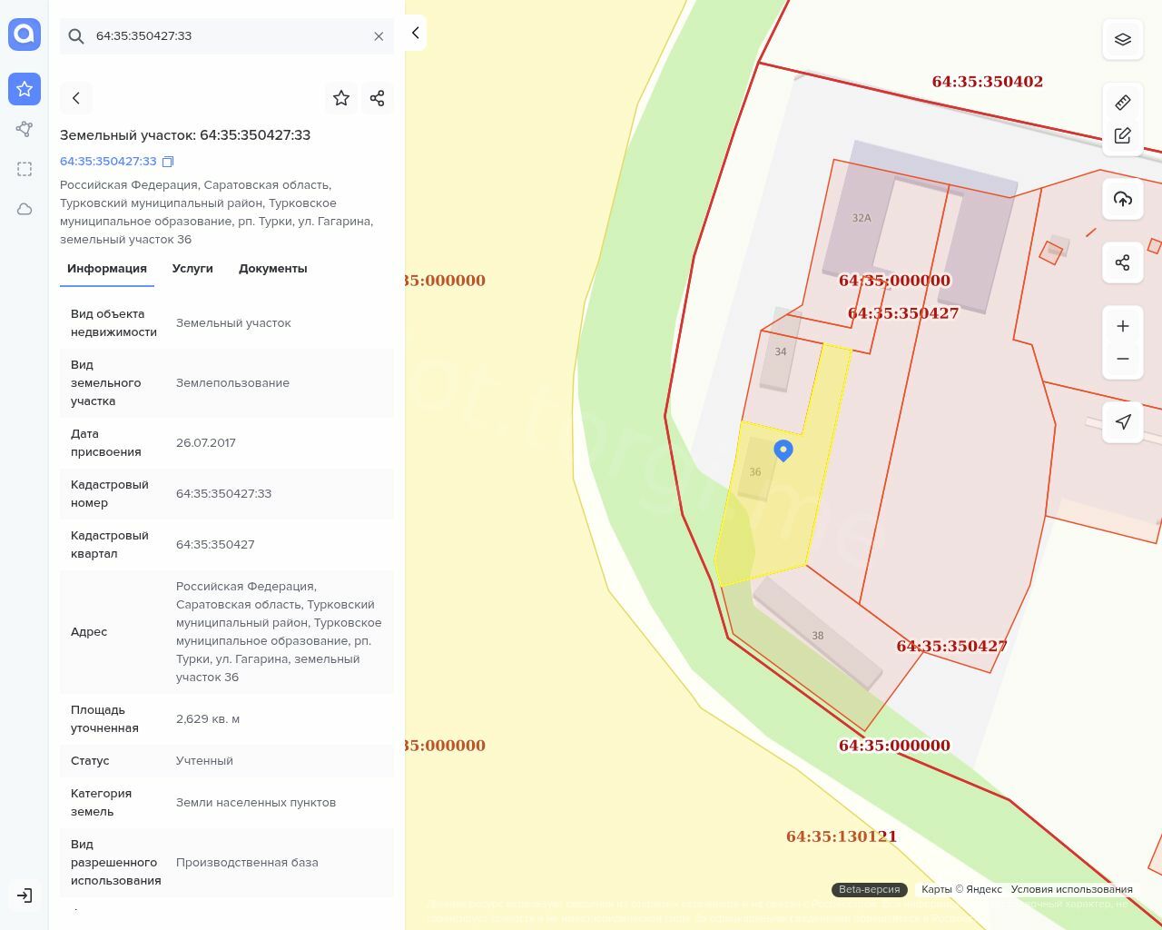Activate the draw/edit tool on map
1162x930 pixels.
(x=1123, y=136)
